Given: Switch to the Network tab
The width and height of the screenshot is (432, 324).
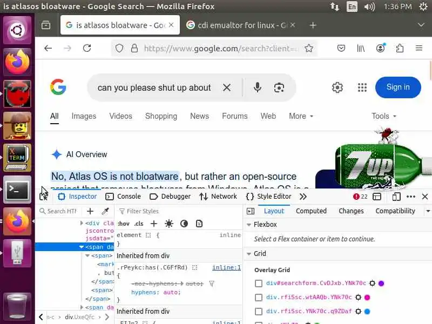Looking at the screenshot, I should pos(218,197).
